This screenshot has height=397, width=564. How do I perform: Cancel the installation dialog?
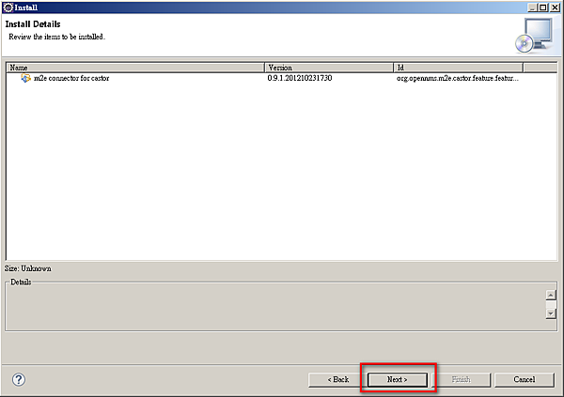coord(525,379)
